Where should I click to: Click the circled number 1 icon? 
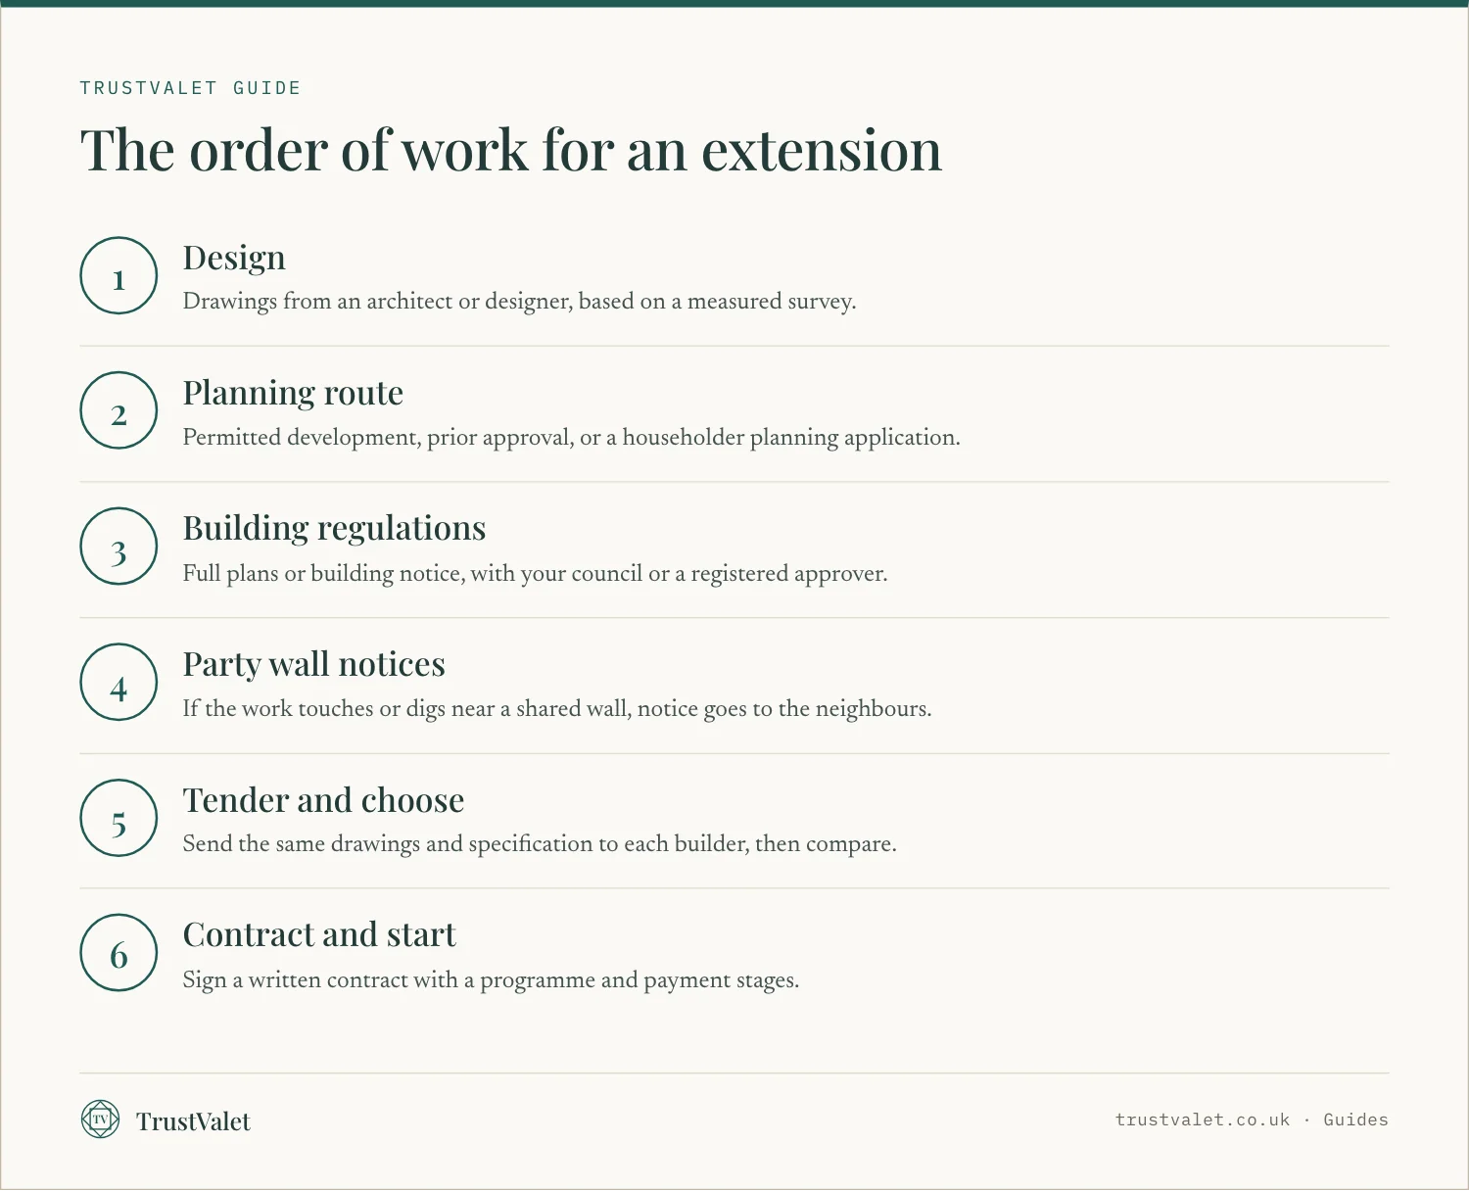(118, 275)
